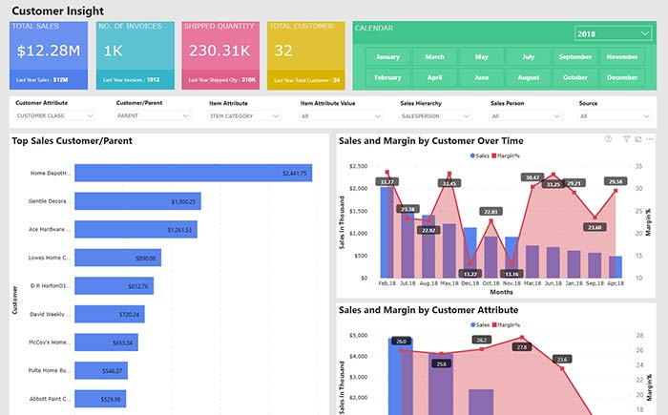Image resolution: width=668 pixels, height=415 pixels.
Task: Select February in the calendar slicer
Action: pos(387,77)
